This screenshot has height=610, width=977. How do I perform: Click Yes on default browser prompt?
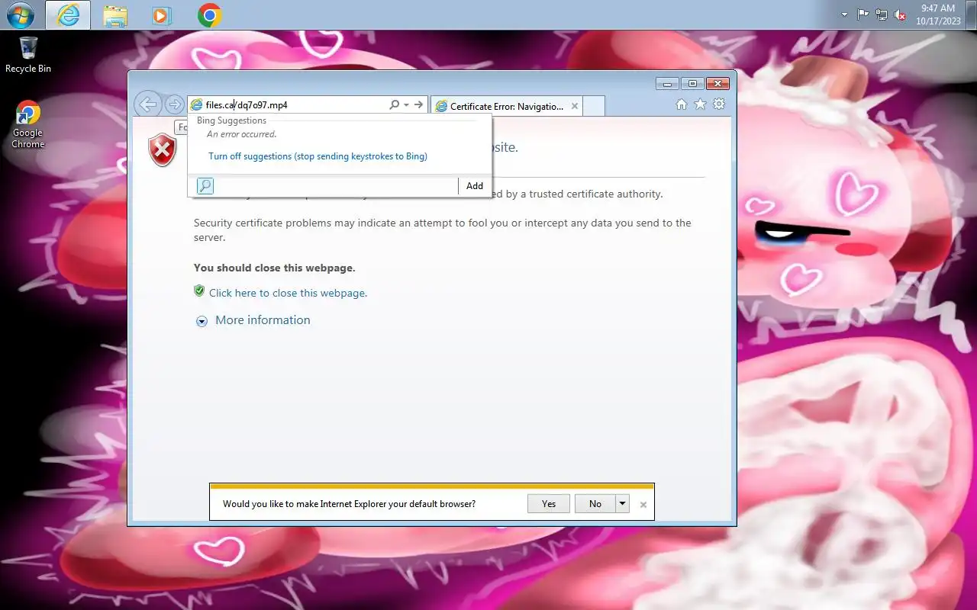[549, 504]
